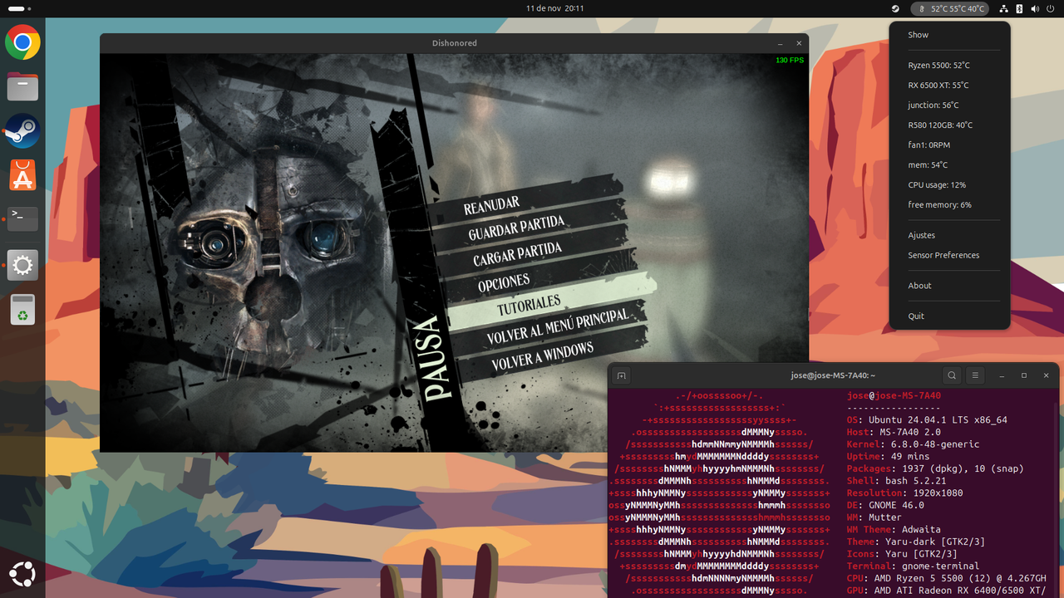
Task: Click the Bluetooth icon in top bar
Action: click(1020, 8)
